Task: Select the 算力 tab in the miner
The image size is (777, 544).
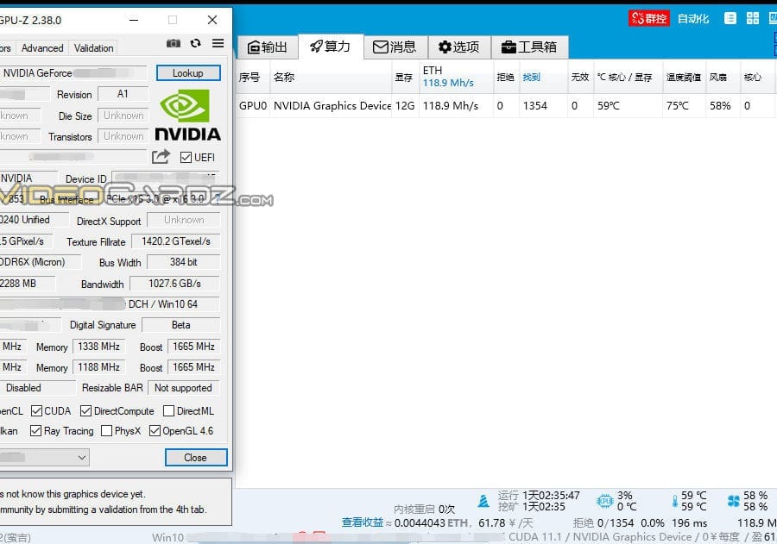Action: tap(330, 47)
